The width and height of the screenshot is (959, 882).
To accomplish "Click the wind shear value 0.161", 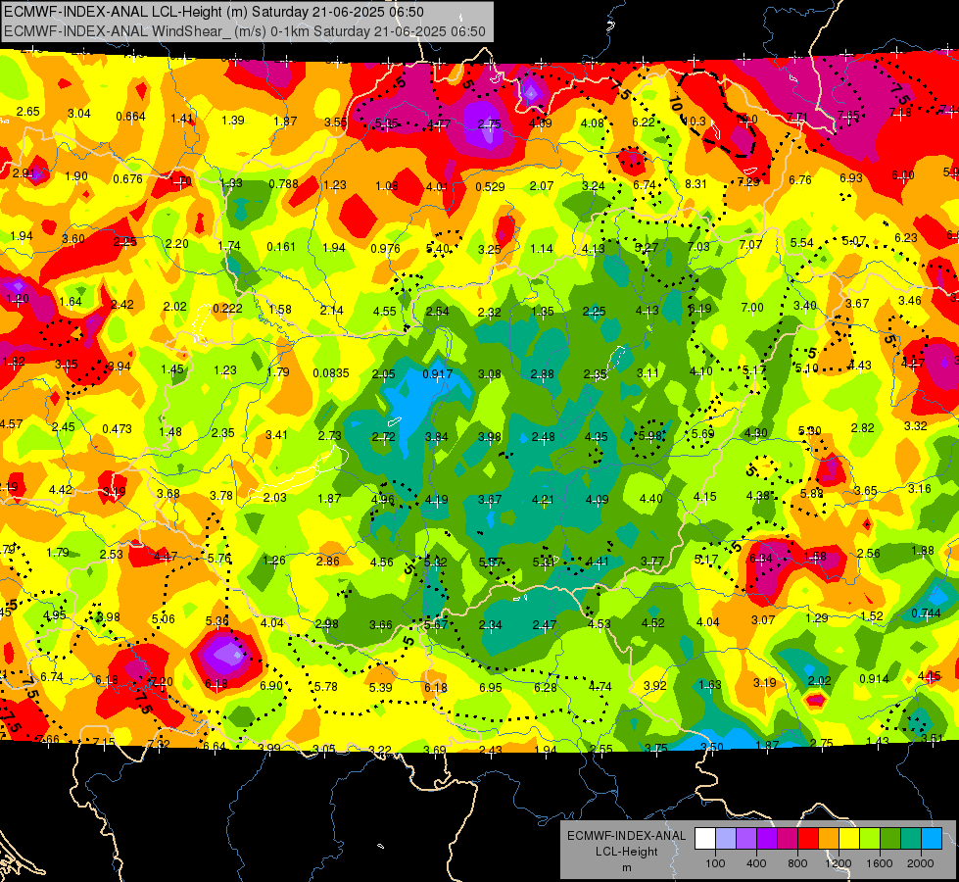I will [x=281, y=247].
